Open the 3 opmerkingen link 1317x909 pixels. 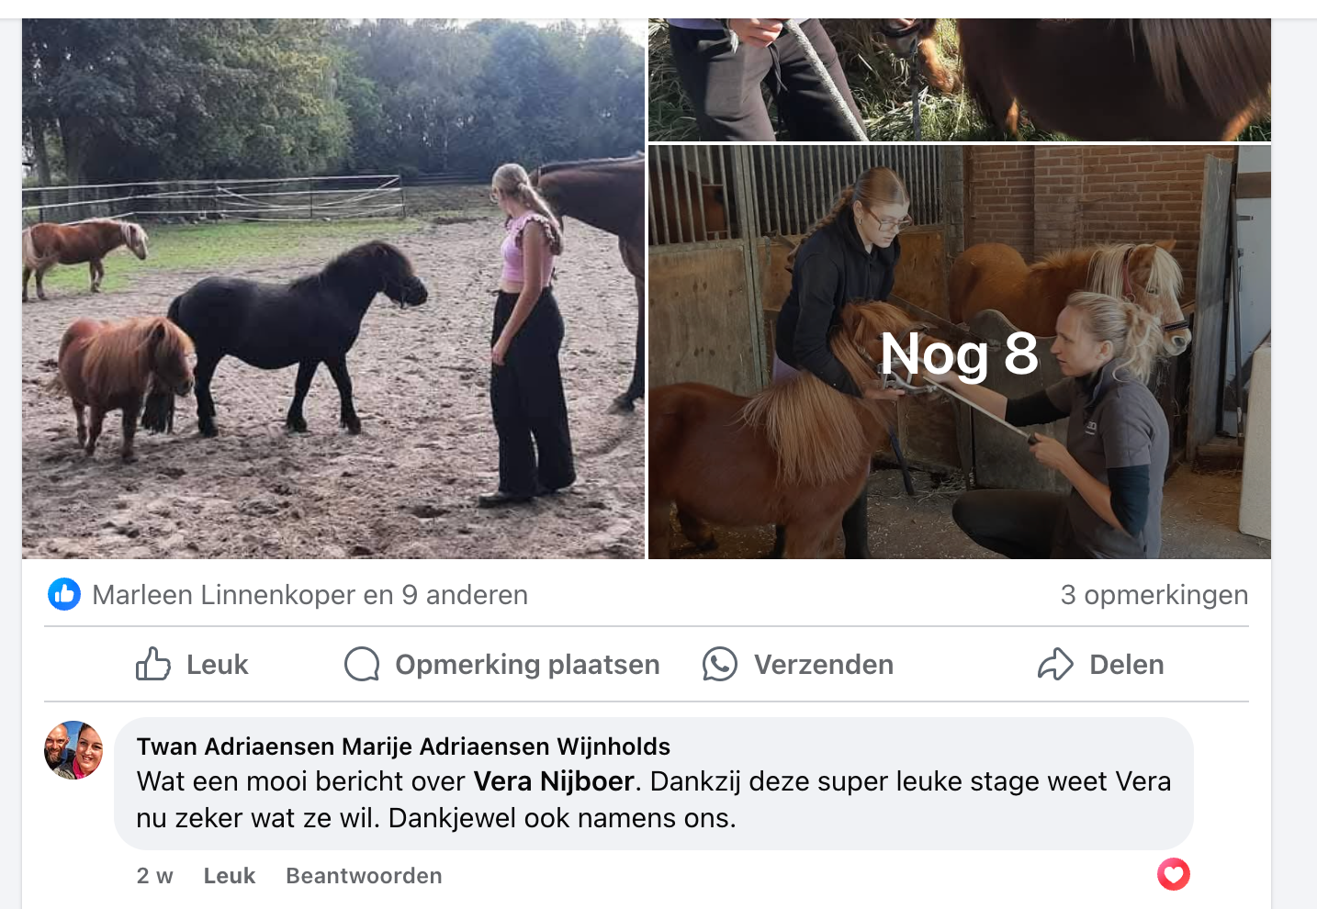pyautogui.click(x=1154, y=595)
